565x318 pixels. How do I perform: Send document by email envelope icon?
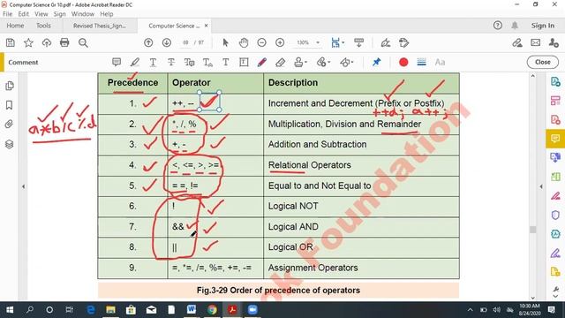[x=536, y=42]
